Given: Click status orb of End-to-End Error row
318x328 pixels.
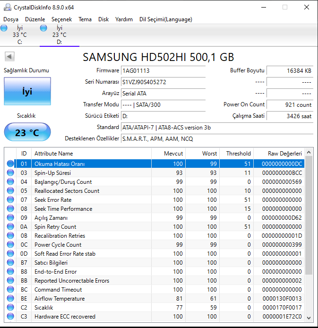Looking at the screenshot, I should (x=10, y=271).
